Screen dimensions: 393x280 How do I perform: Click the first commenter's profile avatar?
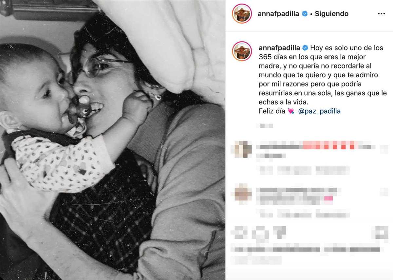point(242,149)
